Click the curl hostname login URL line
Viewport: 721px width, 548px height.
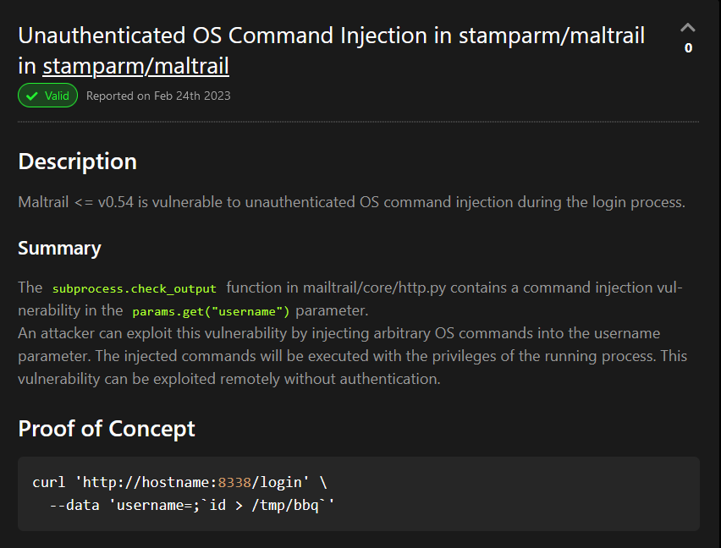(179, 482)
